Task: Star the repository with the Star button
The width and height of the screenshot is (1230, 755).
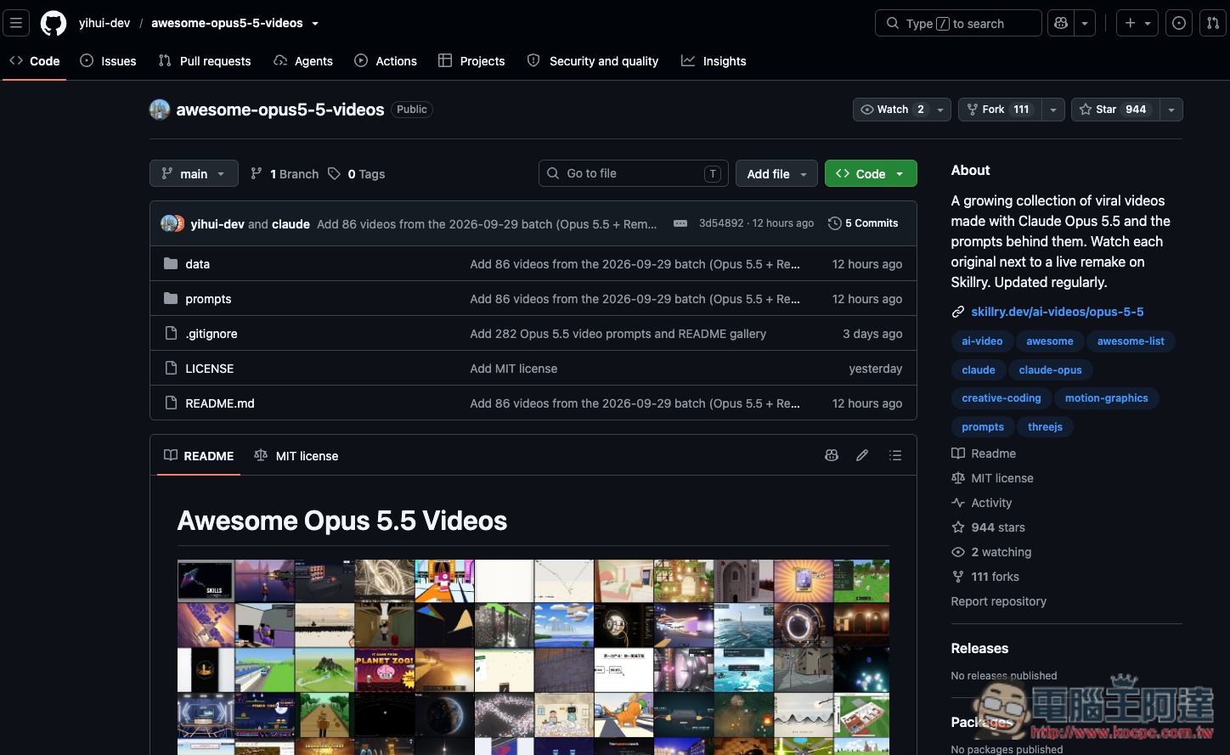Action: coord(1115,110)
